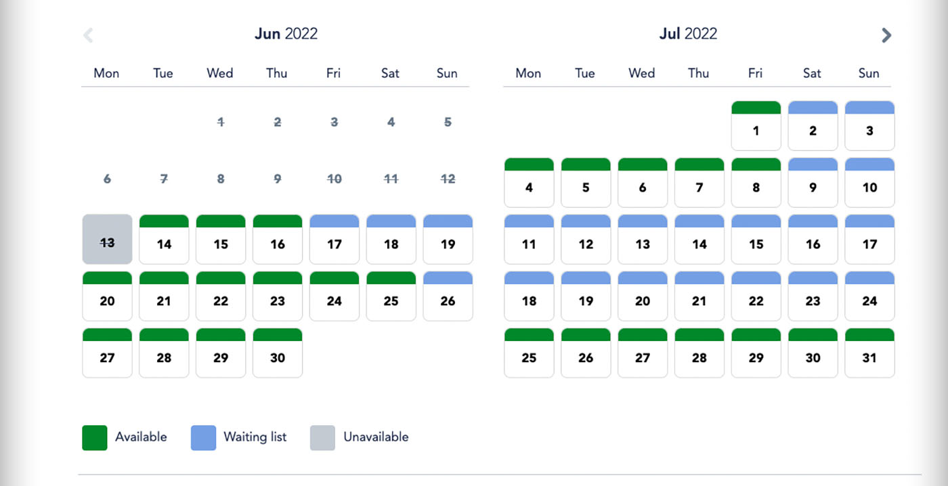Select June 14 available date

[164, 239]
